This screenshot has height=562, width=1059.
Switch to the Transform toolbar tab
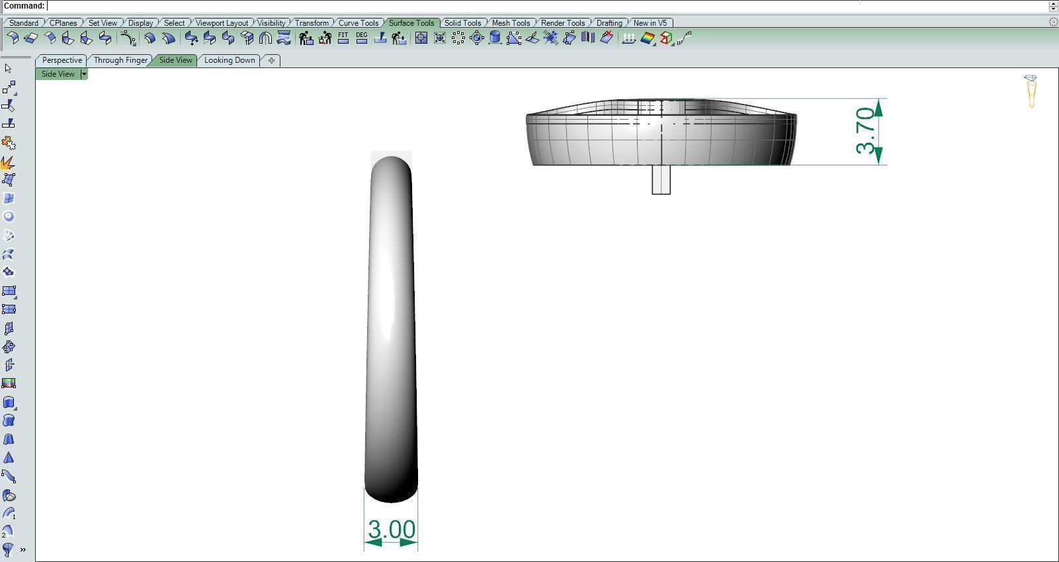tap(312, 22)
